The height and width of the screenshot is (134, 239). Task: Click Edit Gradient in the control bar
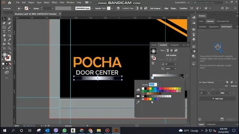[155, 9]
